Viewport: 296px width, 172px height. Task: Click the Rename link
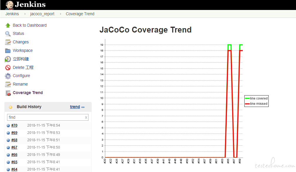coord(20,84)
